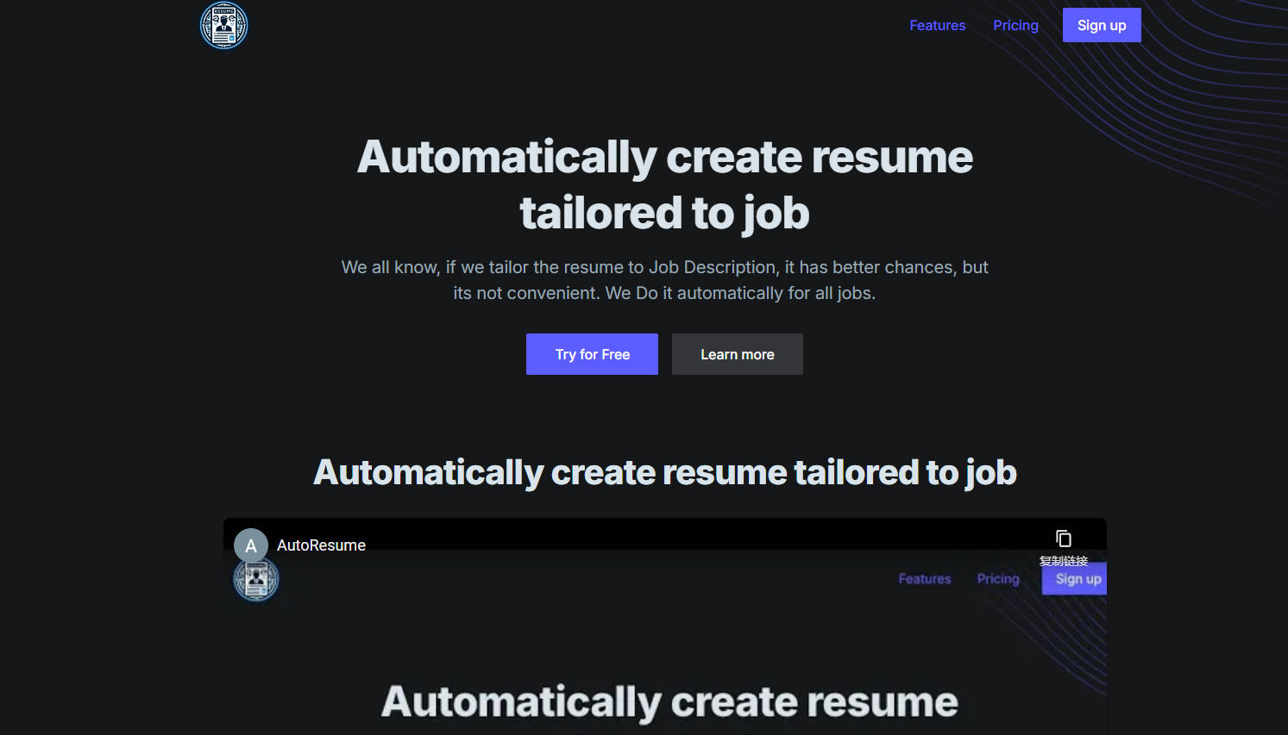Click Pricing inside the embedded page preview
The image size is (1288, 735).
tap(997, 578)
